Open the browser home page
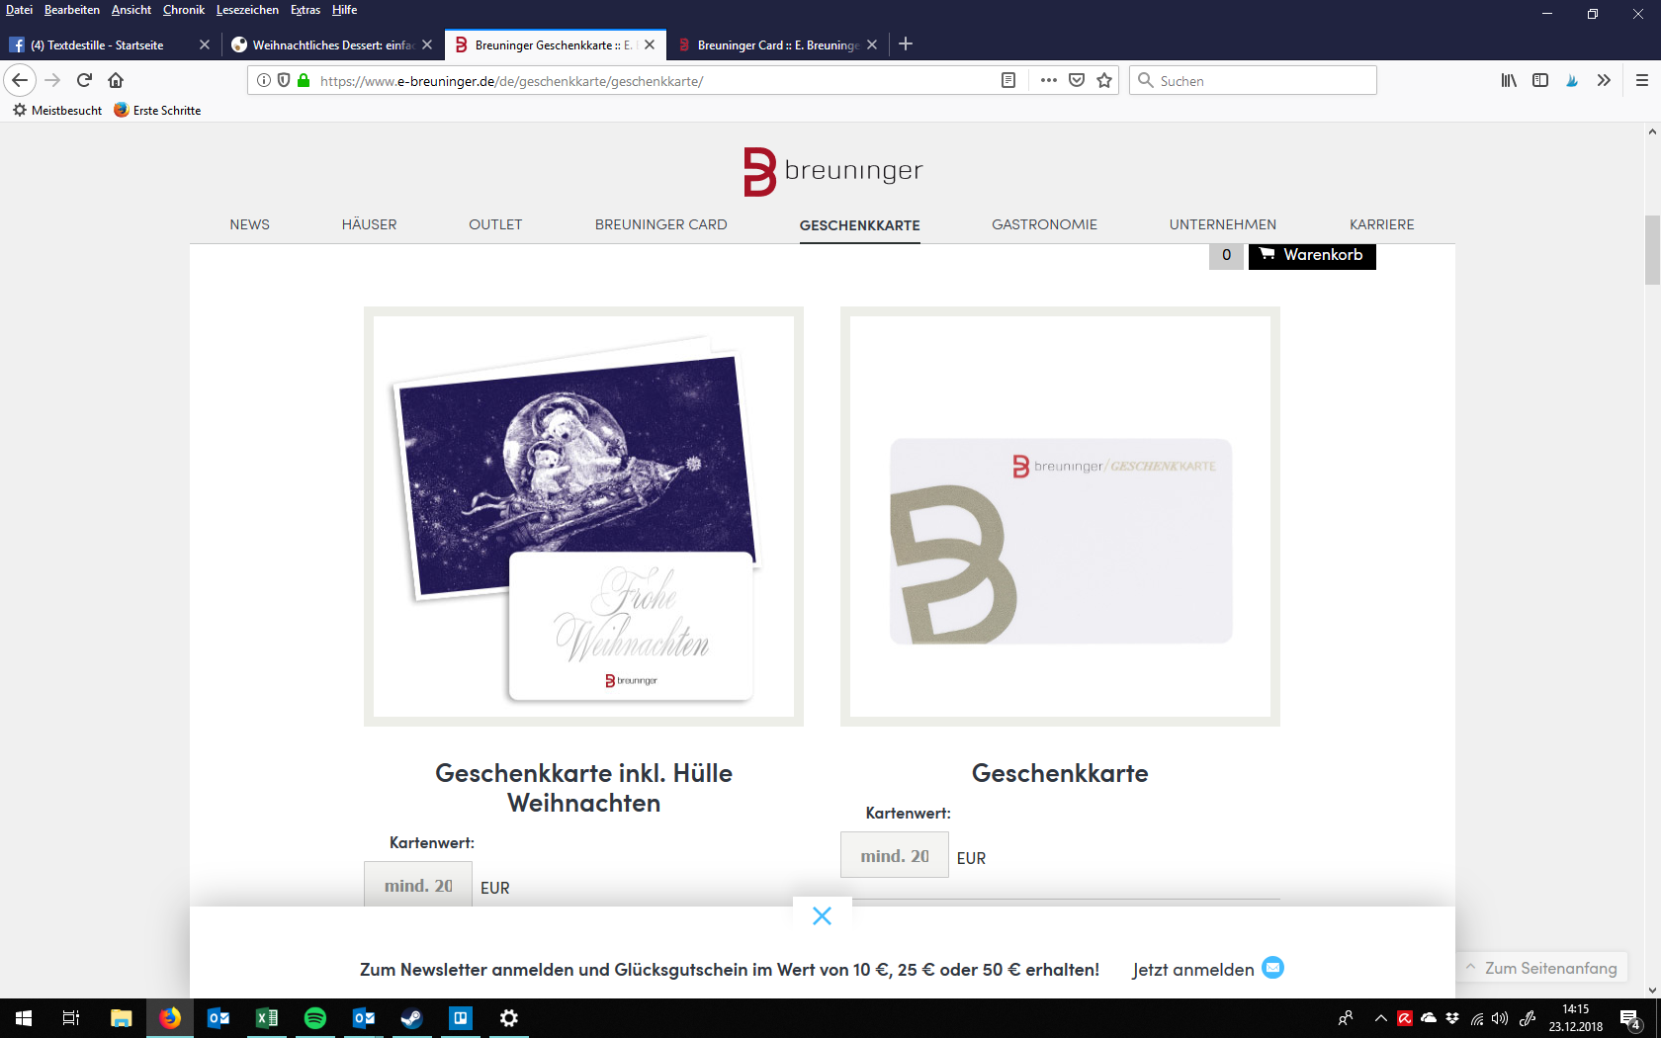This screenshot has height=1038, width=1661. pyautogui.click(x=116, y=80)
